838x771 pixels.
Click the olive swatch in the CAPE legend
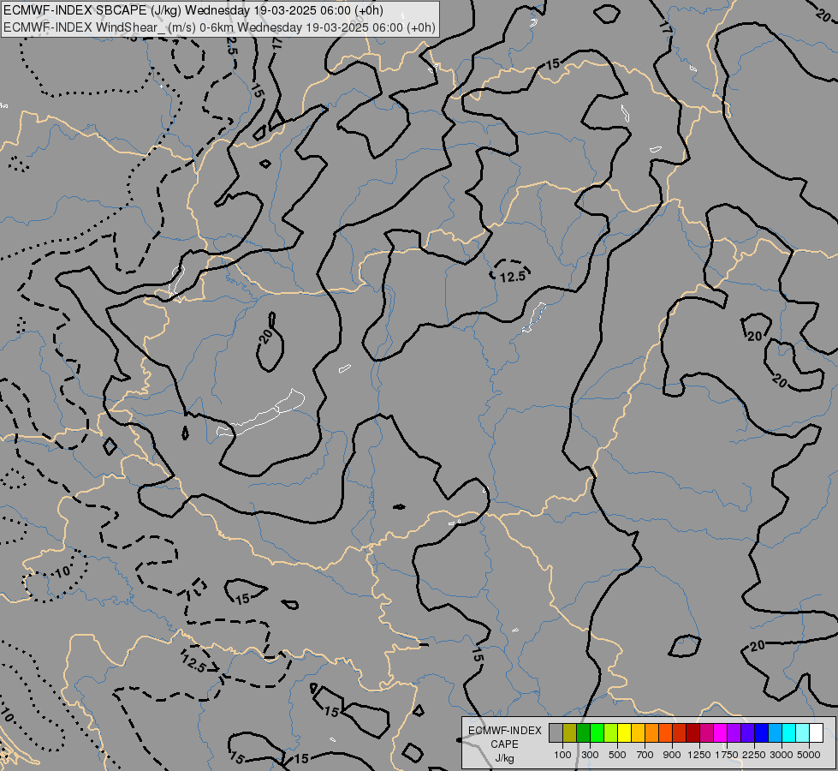(570, 733)
